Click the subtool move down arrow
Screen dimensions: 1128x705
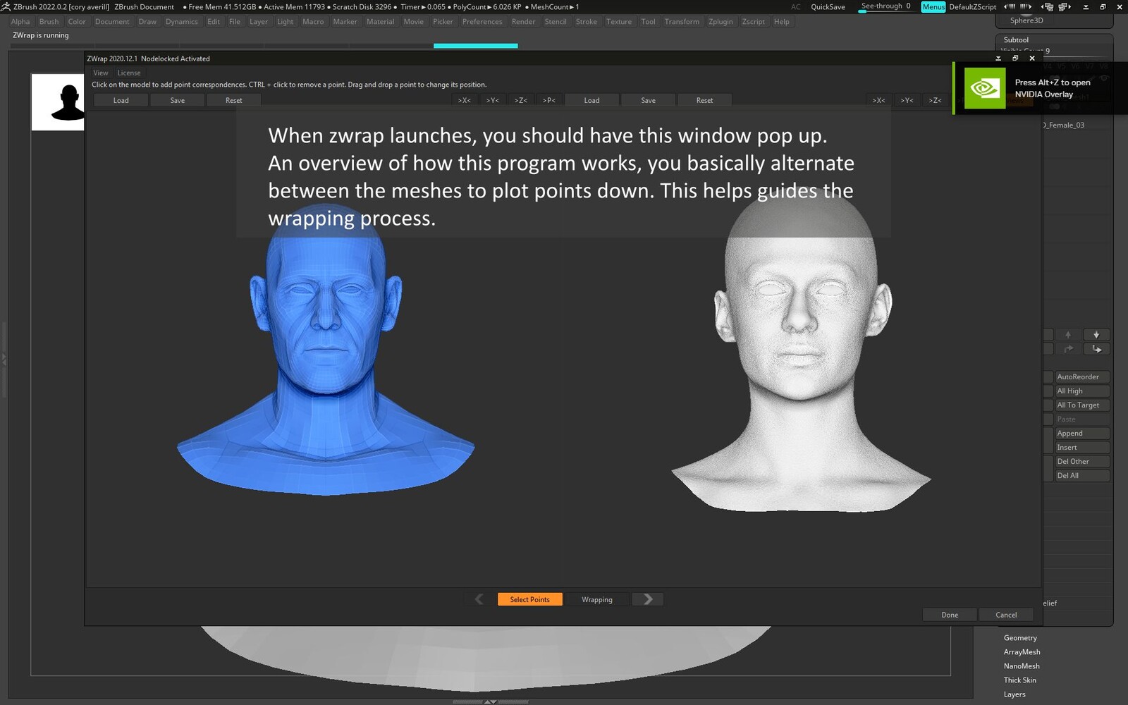point(1096,335)
